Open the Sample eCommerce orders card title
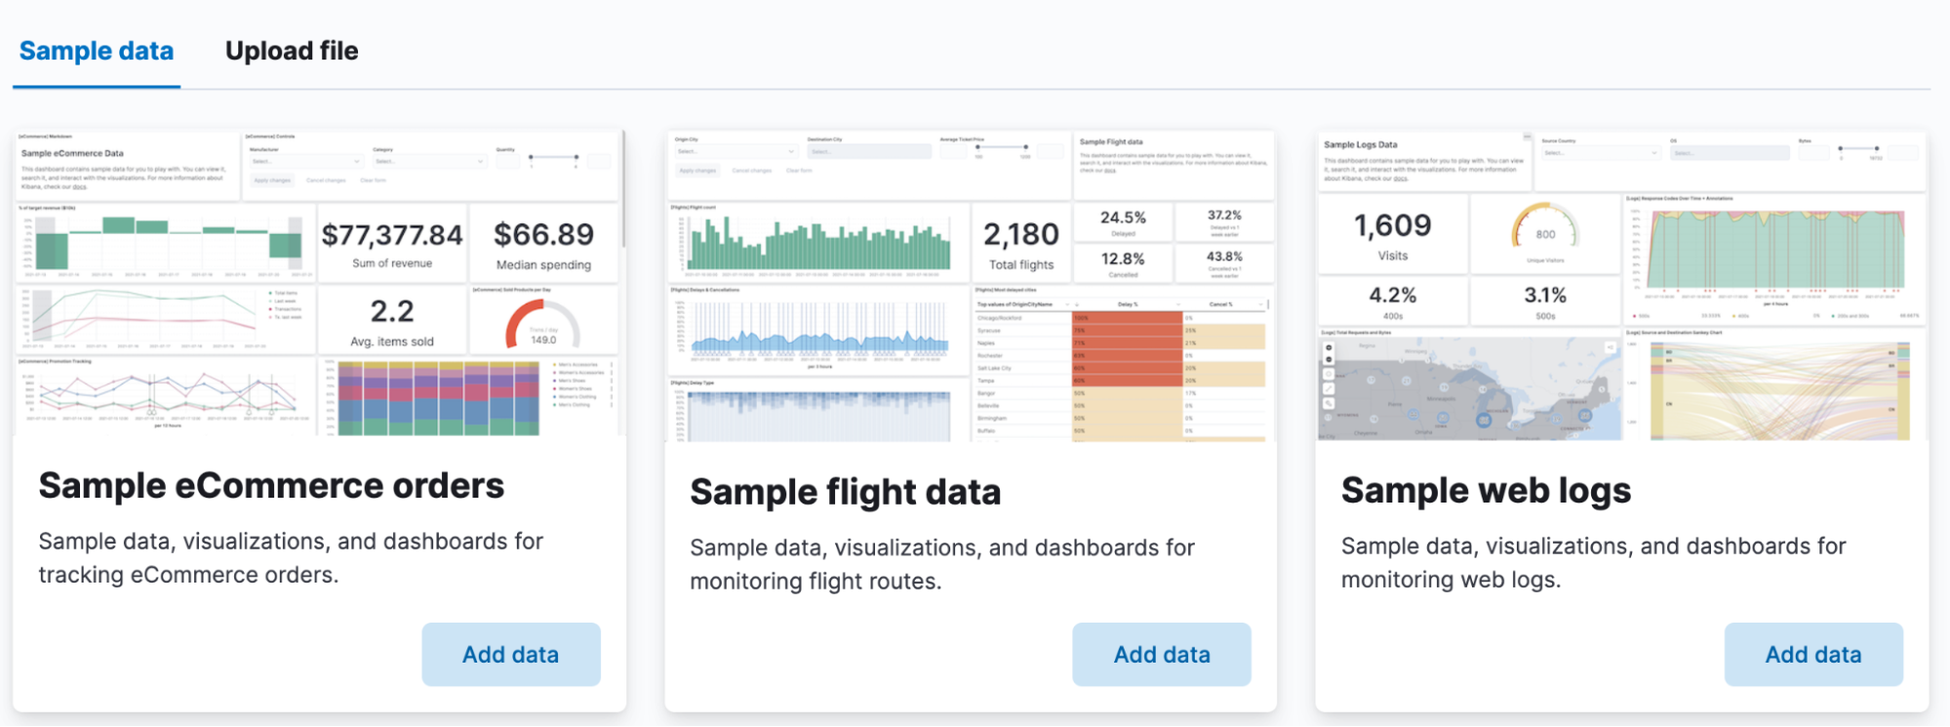This screenshot has height=727, width=1950. (x=271, y=486)
